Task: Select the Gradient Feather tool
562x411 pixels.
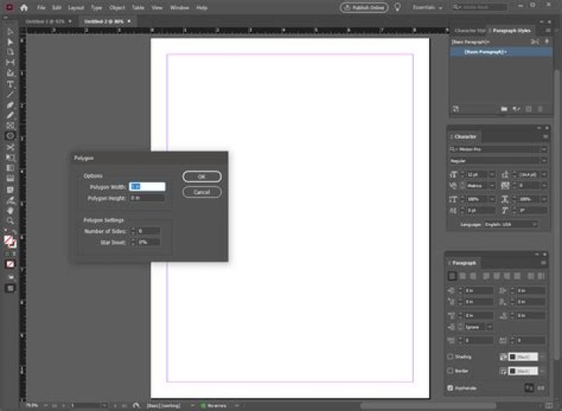Action: coord(10,179)
